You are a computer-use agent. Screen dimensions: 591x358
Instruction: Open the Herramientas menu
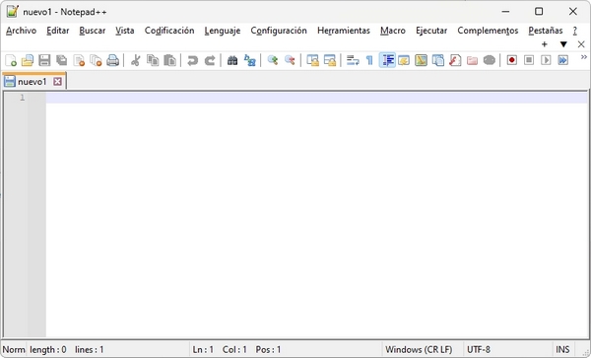click(x=344, y=31)
